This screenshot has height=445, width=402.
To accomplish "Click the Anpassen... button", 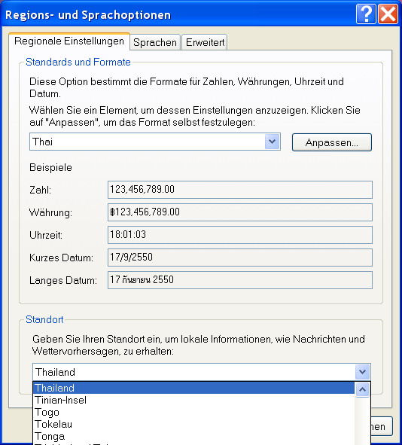I will [x=332, y=142].
